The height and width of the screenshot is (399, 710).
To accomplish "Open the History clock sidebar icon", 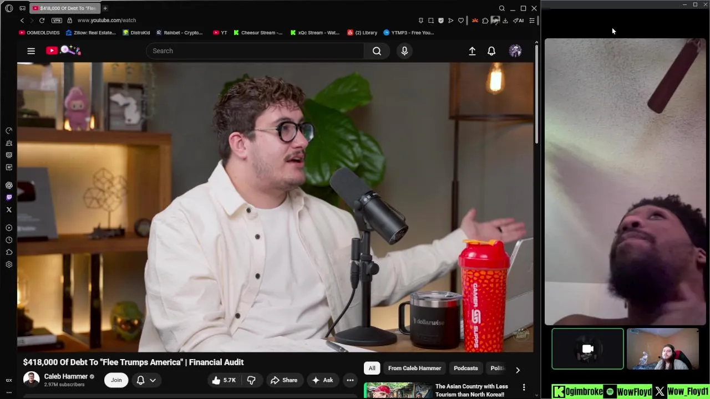I will (x=9, y=240).
